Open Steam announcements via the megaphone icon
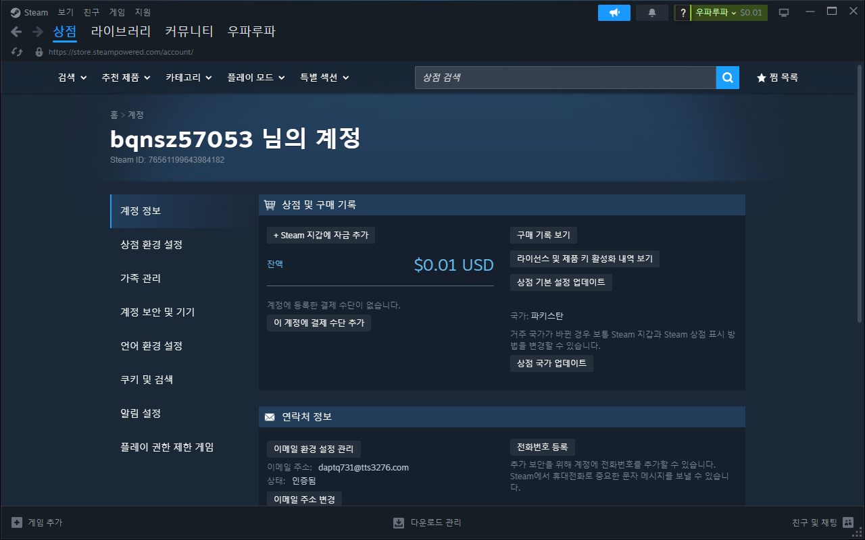 point(614,12)
